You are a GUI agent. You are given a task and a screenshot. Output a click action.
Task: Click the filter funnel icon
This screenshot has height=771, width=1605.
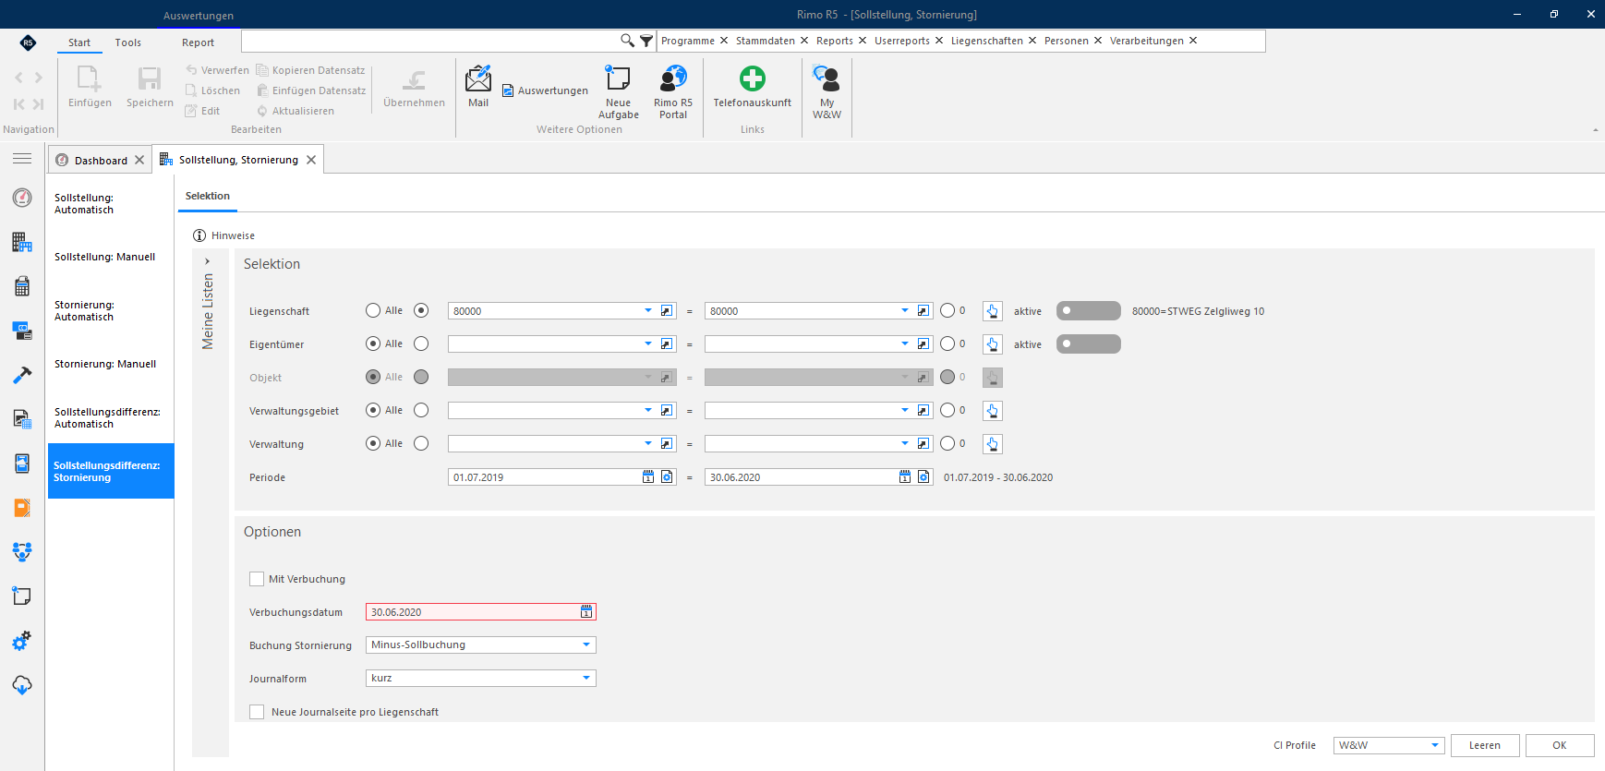tap(646, 41)
